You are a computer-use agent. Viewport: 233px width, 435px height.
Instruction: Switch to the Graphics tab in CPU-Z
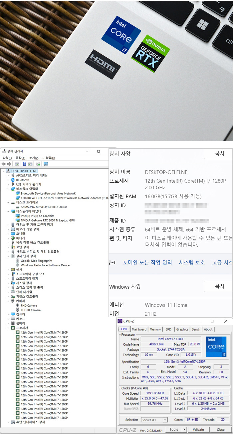coord(182,329)
